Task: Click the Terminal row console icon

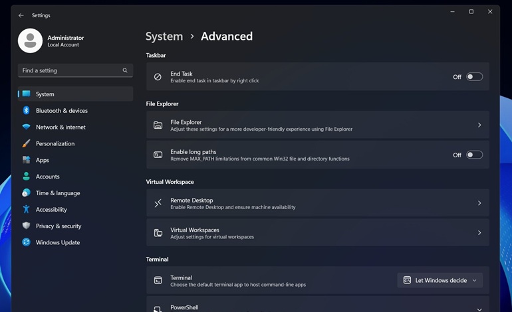Action: [158, 280]
